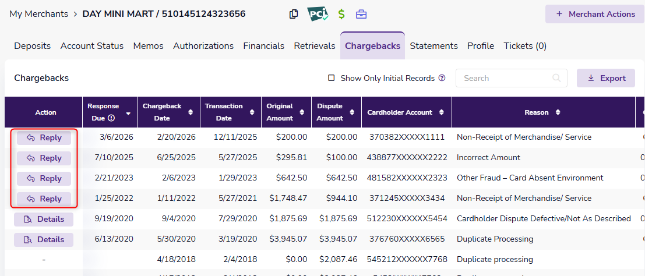The image size is (645, 276).
Task: Open the Merchant Actions menu button
Action: tap(594, 14)
